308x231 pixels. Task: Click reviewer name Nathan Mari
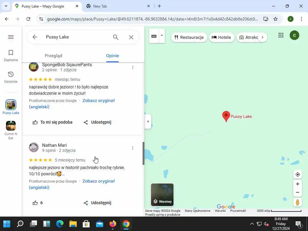(54, 145)
